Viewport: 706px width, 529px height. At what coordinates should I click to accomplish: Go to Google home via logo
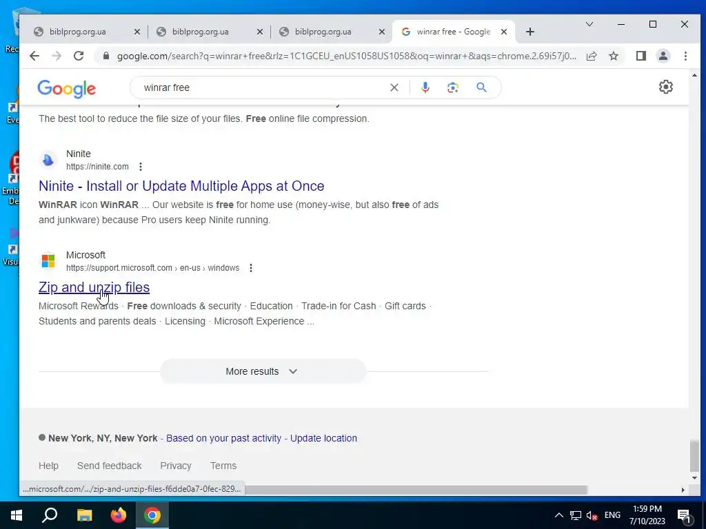coord(67,89)
